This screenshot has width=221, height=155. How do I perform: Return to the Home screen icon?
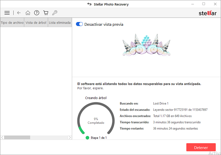[28, 13]
